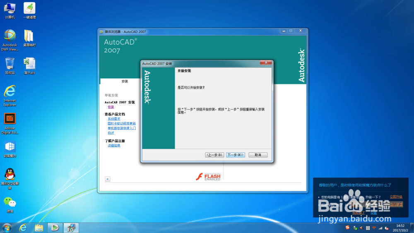Click the 是否可以开始安装？ text

coord(191,88)
